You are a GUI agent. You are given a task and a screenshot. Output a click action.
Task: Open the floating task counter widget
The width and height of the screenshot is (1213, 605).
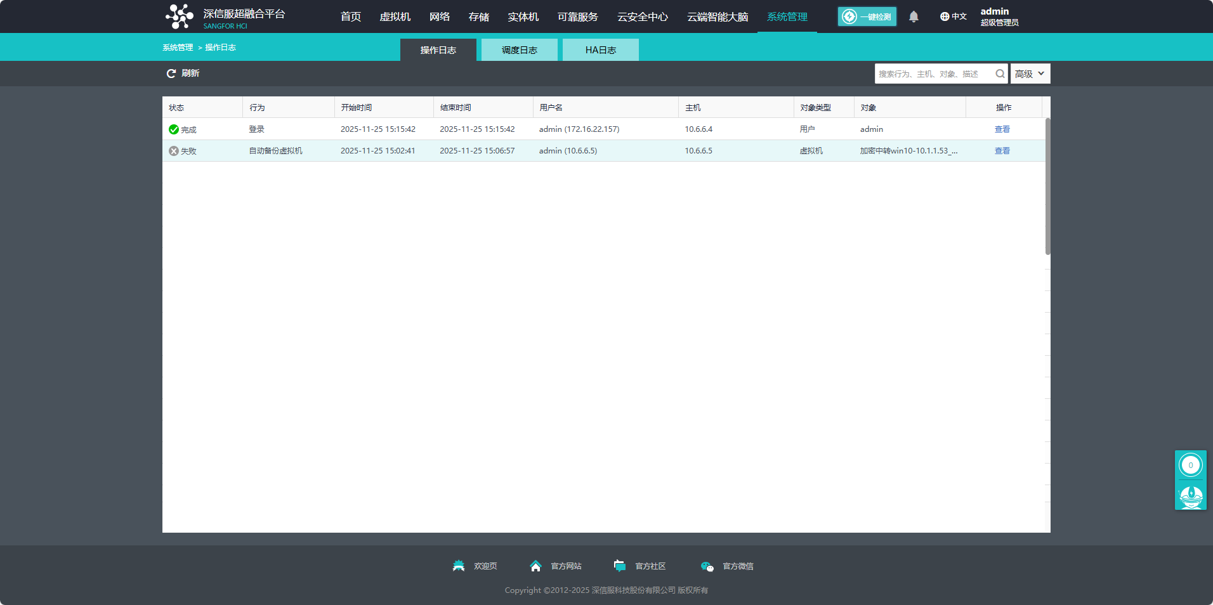1191,465
